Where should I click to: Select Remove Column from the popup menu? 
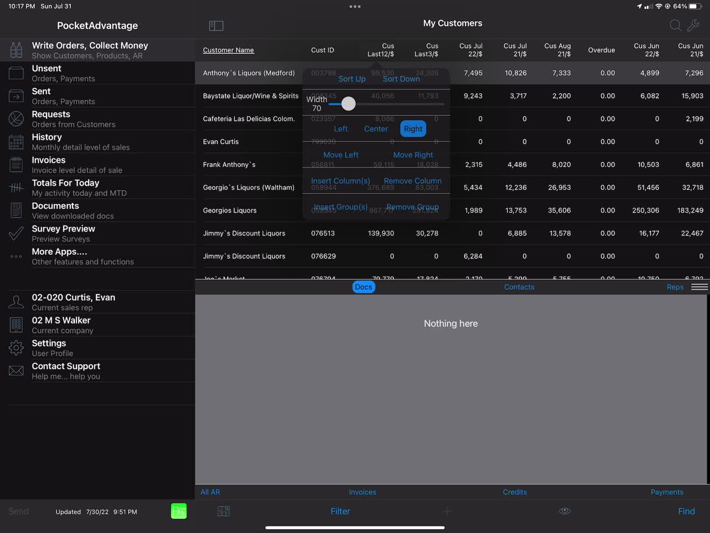[x=412, y=180]
